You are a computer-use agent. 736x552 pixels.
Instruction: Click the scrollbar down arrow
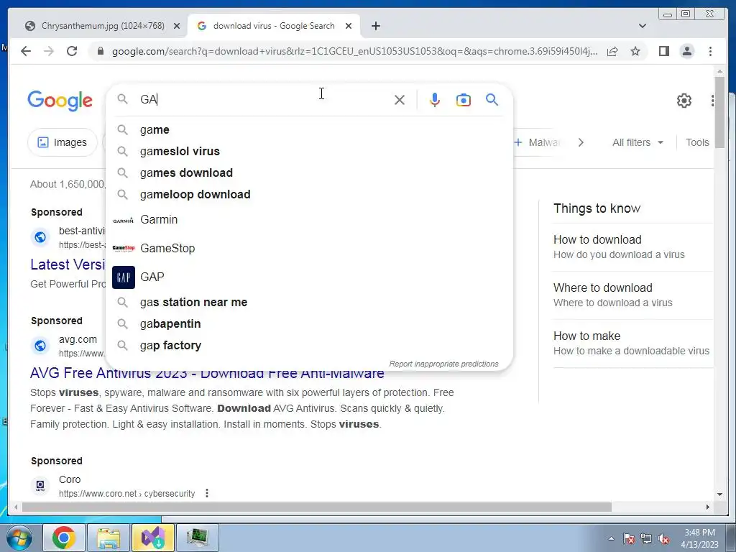point(719,494)
